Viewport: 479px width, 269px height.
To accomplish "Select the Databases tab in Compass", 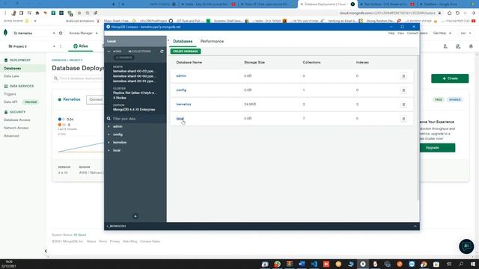I will click(x=183, y=41).
